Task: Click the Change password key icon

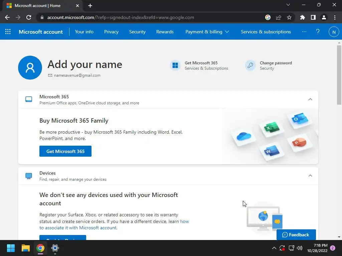Action: (x=250, y=65)
